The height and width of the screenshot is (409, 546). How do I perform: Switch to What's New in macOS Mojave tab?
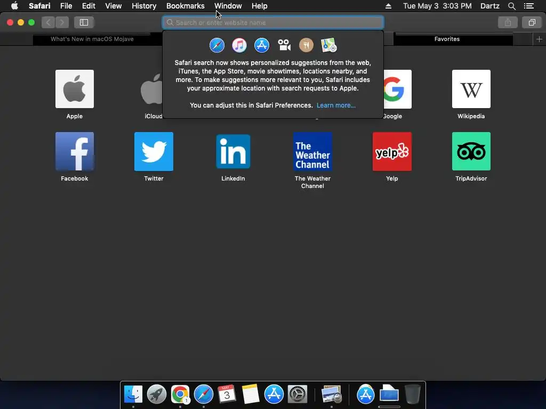(92, 39)
